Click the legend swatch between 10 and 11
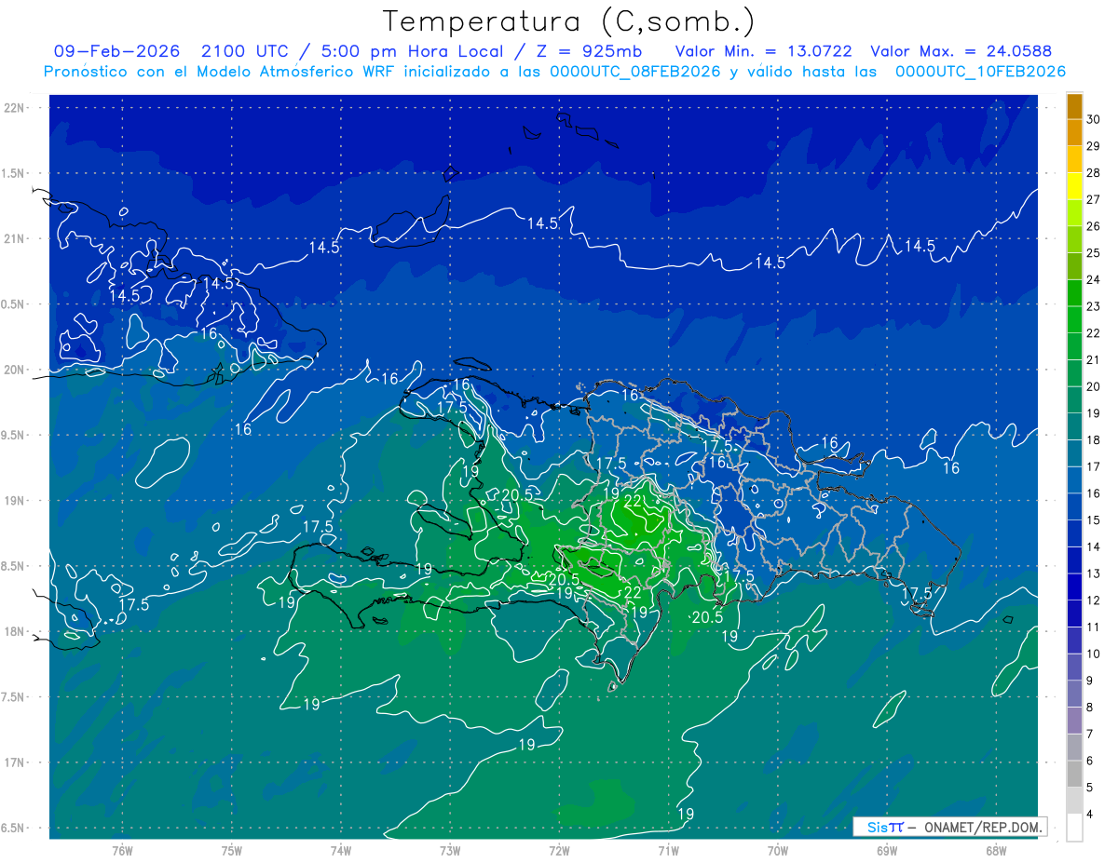The image size is (1118, 863). (1074, 641)
